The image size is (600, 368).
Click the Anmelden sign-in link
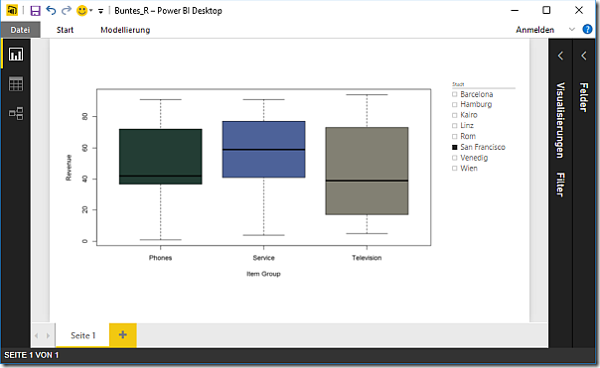click(x=535, y=30)
